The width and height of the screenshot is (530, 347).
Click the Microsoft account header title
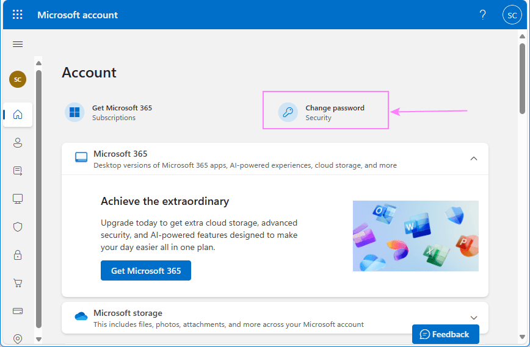click(78, 15)
